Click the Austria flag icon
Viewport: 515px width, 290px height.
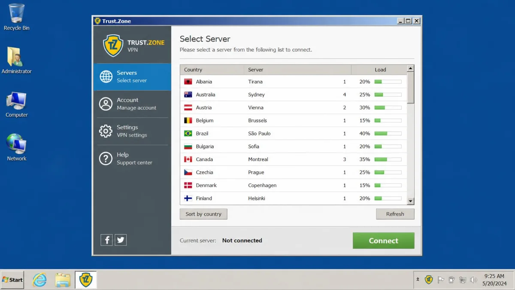188,107
